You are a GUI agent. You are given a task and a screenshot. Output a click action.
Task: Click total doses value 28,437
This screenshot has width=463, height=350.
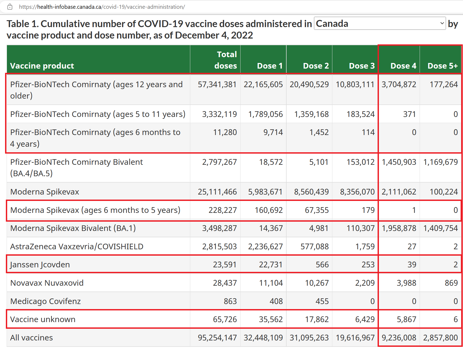[225, 283]
